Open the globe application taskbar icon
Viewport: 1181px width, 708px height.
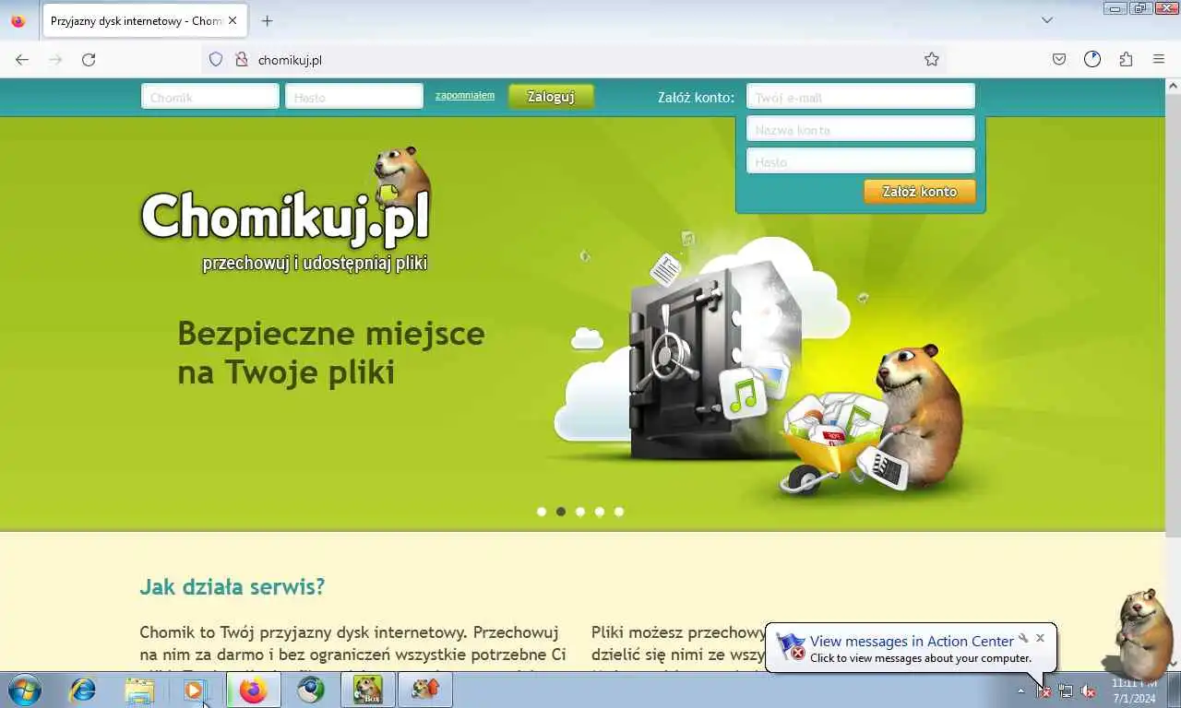[311, 690]
